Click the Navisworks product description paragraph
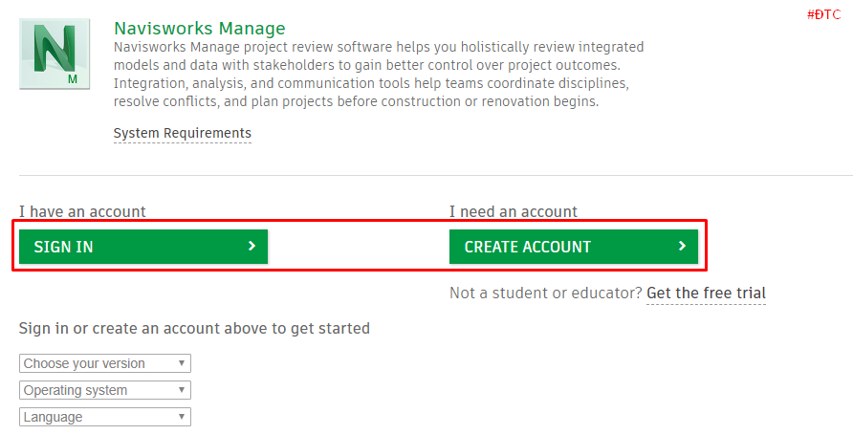 coord(378,75)
